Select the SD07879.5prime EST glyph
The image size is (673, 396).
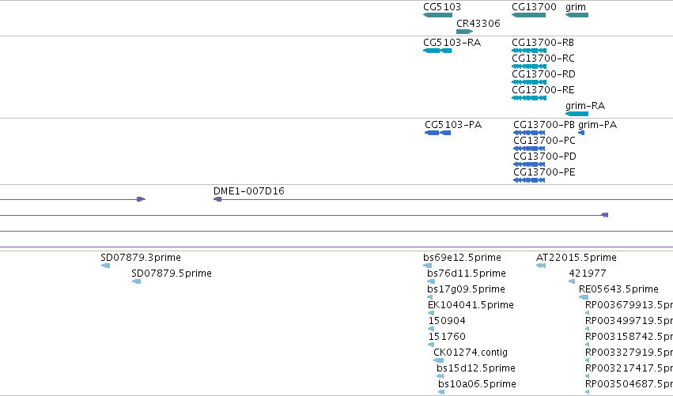[x=137, y=281]
